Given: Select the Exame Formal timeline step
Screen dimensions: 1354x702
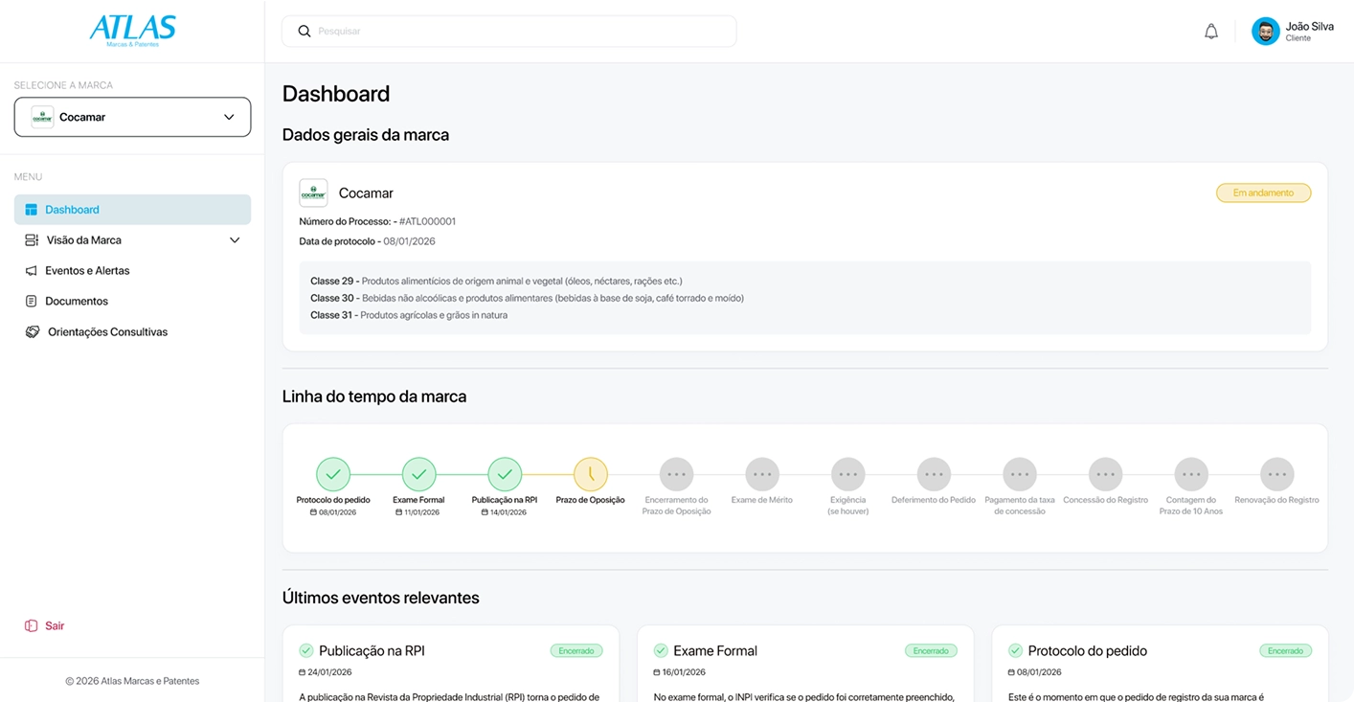Looking at the screenshot, I should [418, 474].
